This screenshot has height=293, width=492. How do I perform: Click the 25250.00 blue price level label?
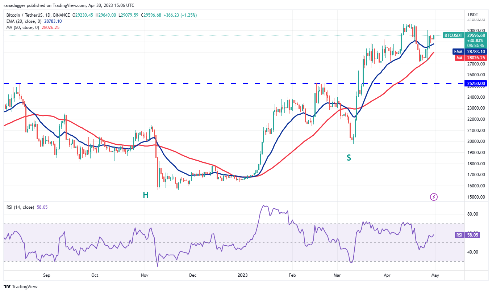476,84
